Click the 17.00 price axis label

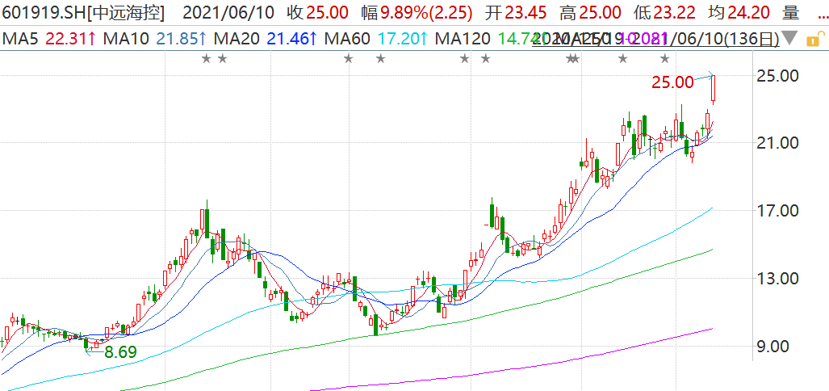tap(777, 211)
